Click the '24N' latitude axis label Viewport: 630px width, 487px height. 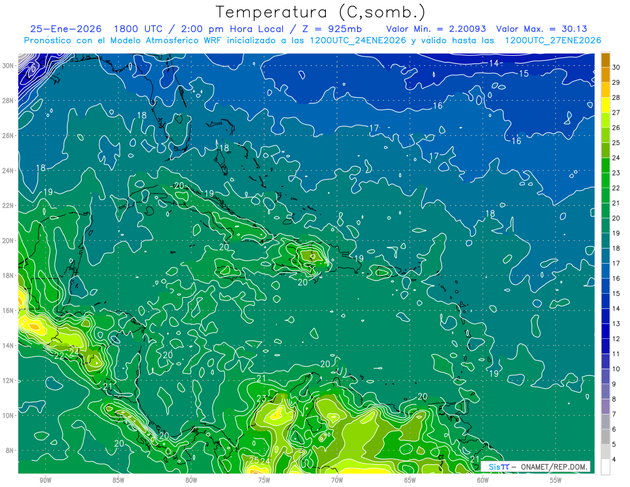8,170
